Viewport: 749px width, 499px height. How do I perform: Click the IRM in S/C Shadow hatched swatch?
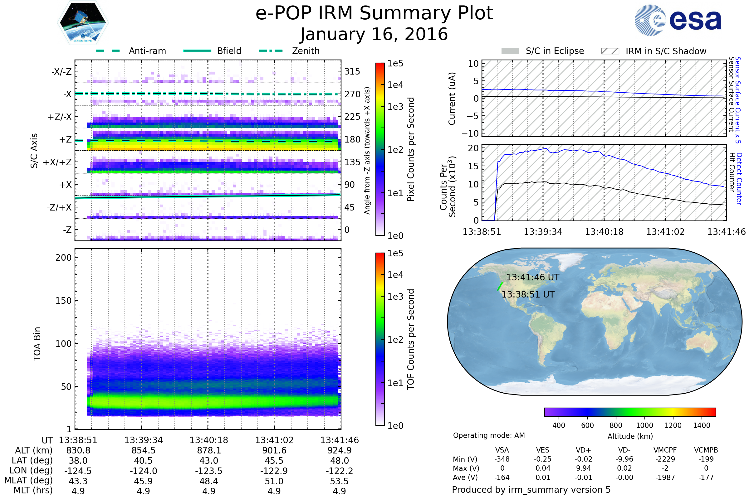coord(610,51)
